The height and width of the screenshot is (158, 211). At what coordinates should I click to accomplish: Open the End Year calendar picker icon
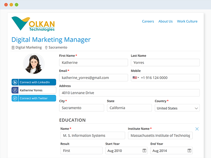[x=189, y=150]
